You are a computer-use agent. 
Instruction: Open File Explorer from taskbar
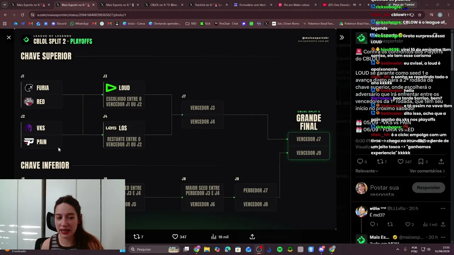click(x=207, y=249)
